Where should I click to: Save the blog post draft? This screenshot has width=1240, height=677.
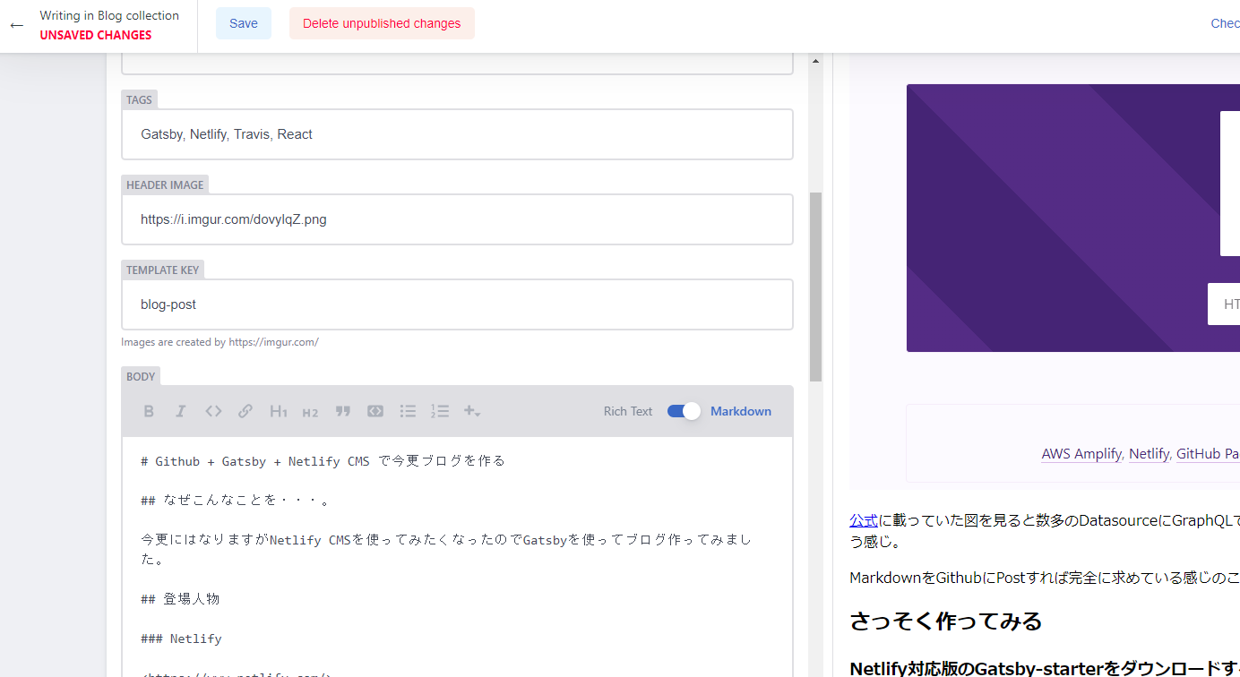point(244,22)
